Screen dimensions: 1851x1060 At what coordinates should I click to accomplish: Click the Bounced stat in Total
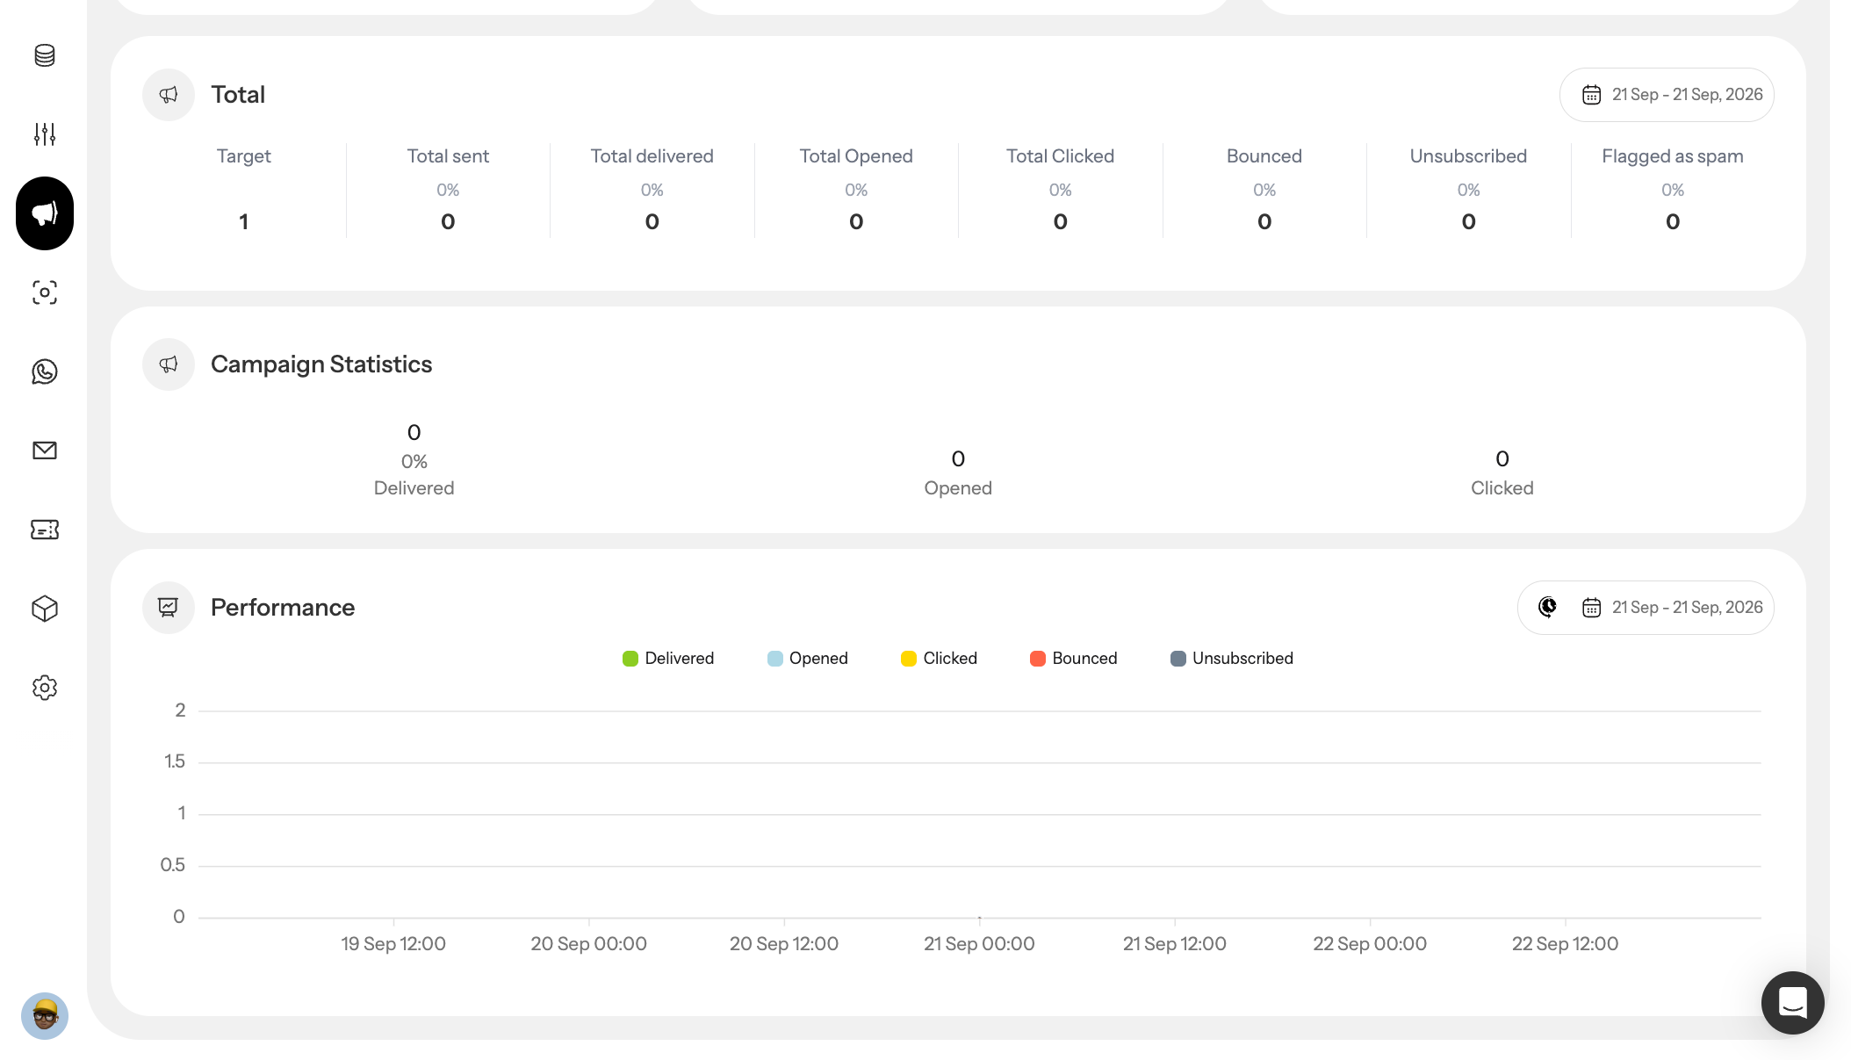(1264, 190)
